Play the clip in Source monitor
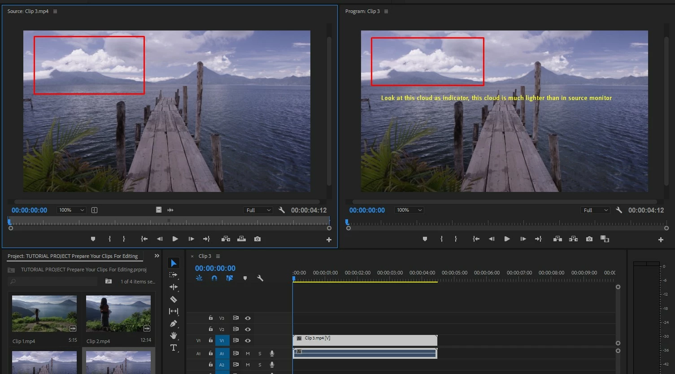The height and width of the screenshot is (374, 675). click(175, 239)
